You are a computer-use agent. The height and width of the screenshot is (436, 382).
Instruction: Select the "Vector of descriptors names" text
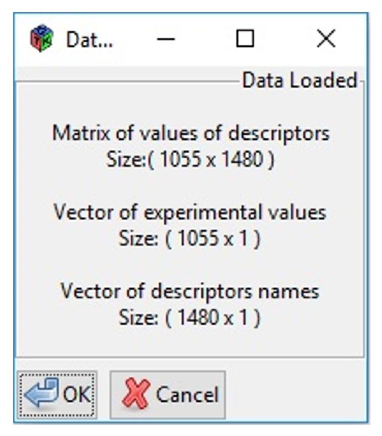pos(190,291)
